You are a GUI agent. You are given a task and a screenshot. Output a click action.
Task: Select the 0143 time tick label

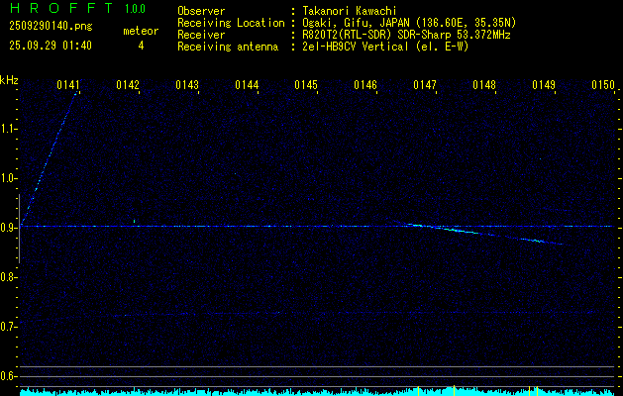point(187,86)
